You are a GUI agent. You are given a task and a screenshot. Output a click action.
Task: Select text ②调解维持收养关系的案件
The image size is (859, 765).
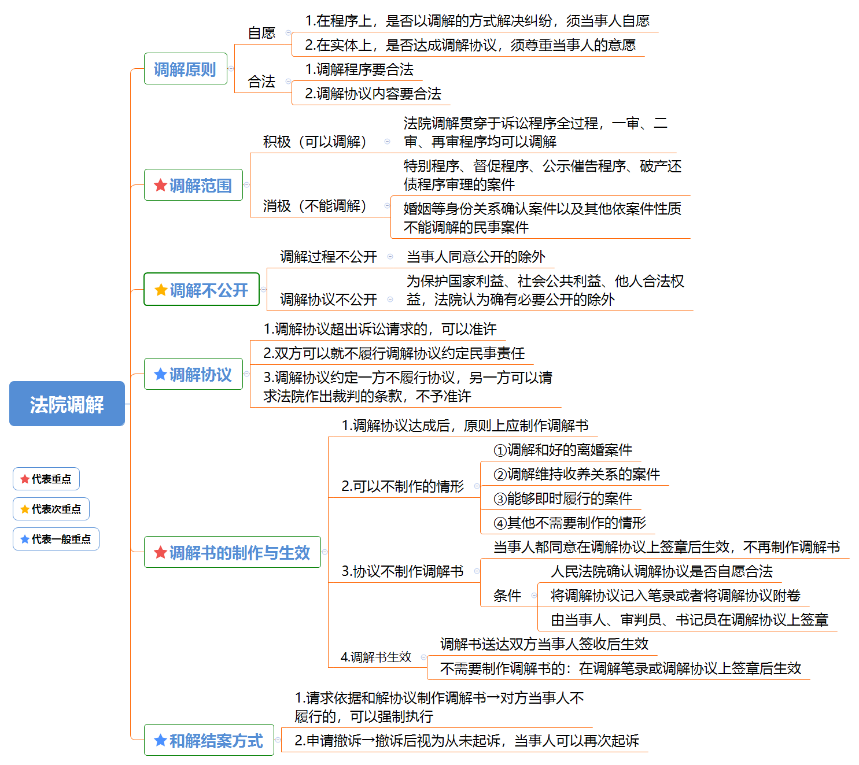tap(577, 474)
